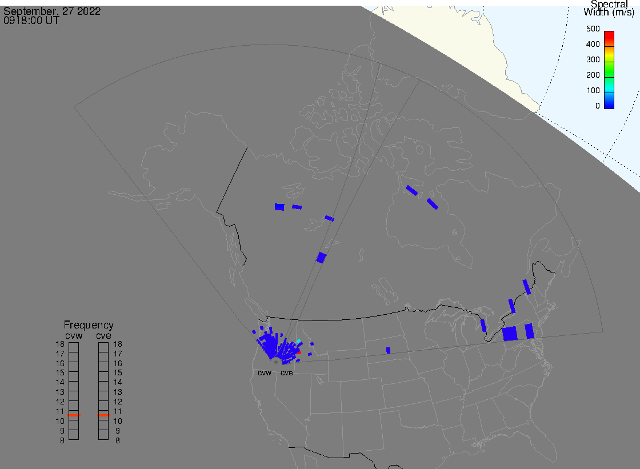The width and height of the screenshot is (640, 469).
Task: Click the Frequency legend title
Action: point(89,325)
